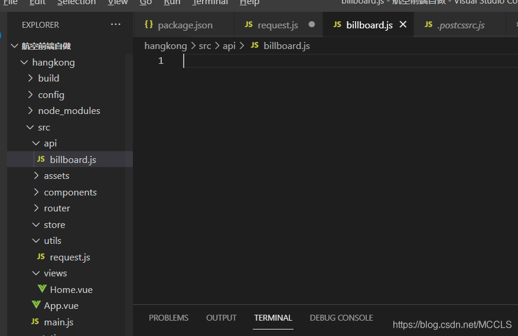Screen dimensions: 518x336
Task: Click editor line 1 text area
Action: point(350,61)
